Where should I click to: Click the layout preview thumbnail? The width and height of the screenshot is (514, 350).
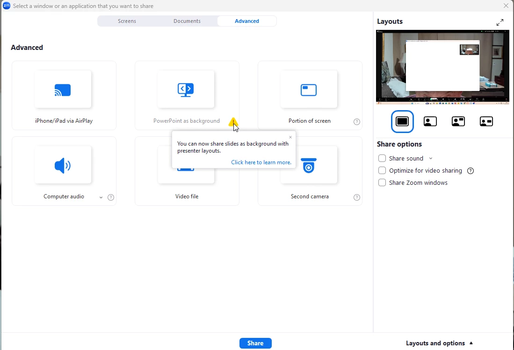pyautogui.click(x=442, y=67)
